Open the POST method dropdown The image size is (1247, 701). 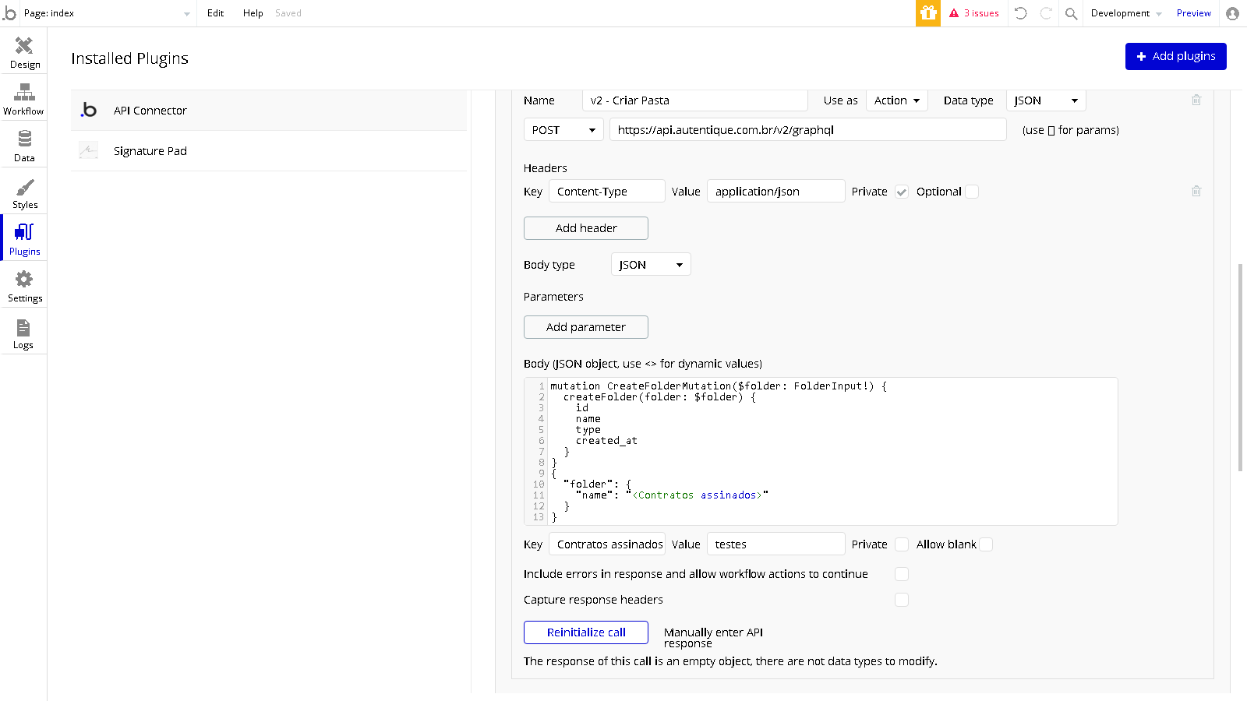pos(563,130)
